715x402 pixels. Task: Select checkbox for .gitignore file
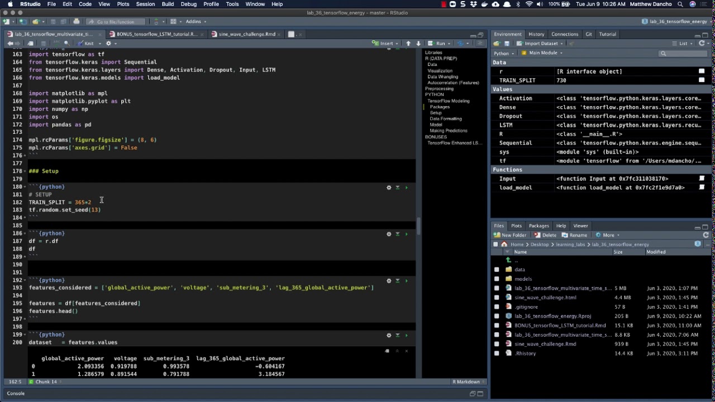coord(497,307)
